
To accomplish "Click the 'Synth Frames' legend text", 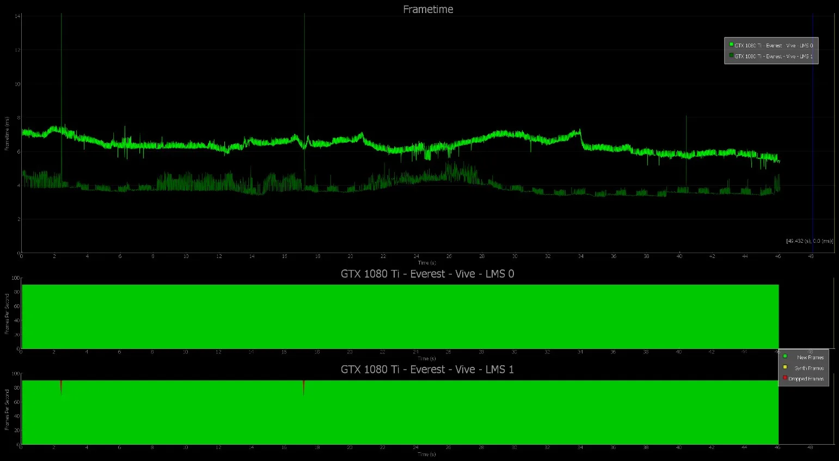I will (x=809, y=368).
